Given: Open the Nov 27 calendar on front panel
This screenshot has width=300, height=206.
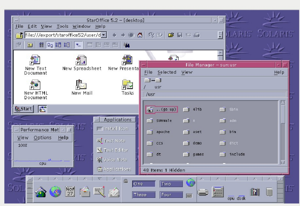Looking at the screenshot, I should [x=70, y=191].
